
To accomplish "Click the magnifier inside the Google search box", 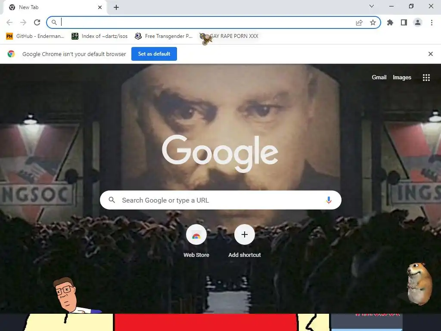I will [112, 200].
